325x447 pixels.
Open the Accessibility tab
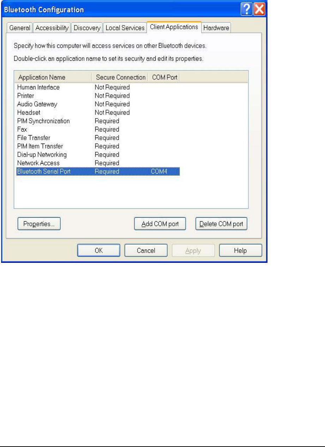tap(52, 28)
